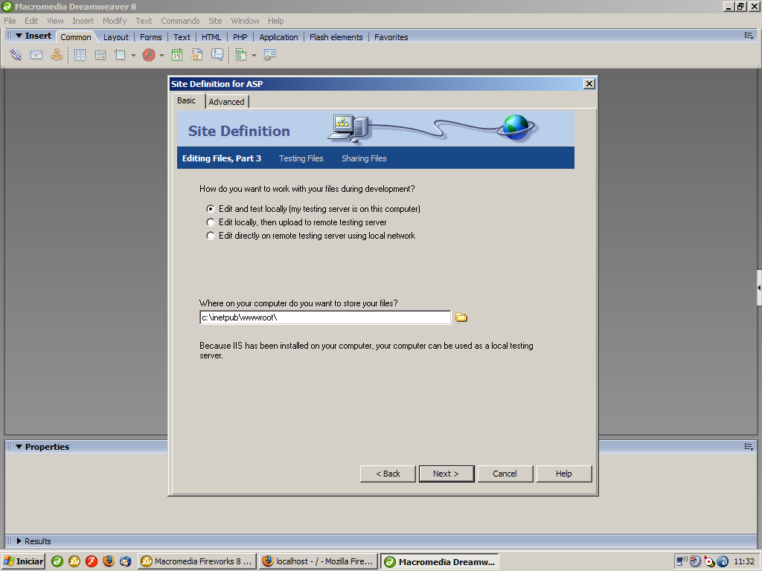Click the Hyperlink icon in Insert bar

tap(16, 55)
